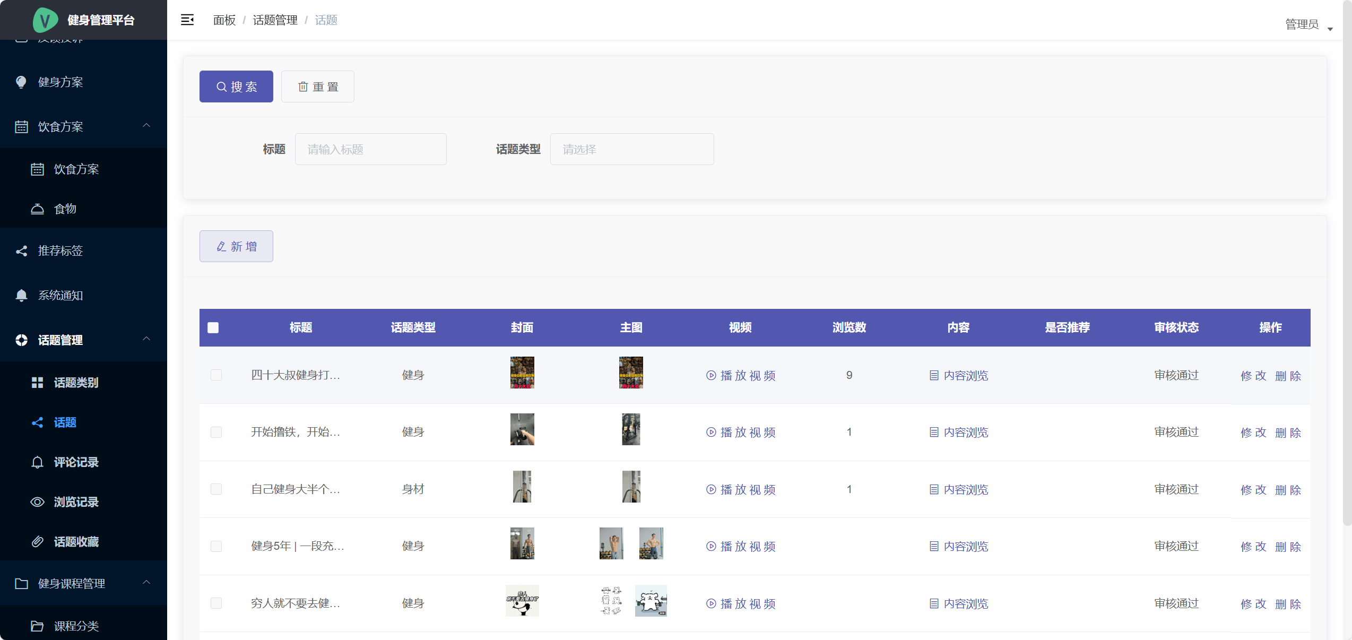This screenshot has height=640, width=1352.
Task: Check the 自己健身大半个 row checkbox
Action: (x=216, y=489)
